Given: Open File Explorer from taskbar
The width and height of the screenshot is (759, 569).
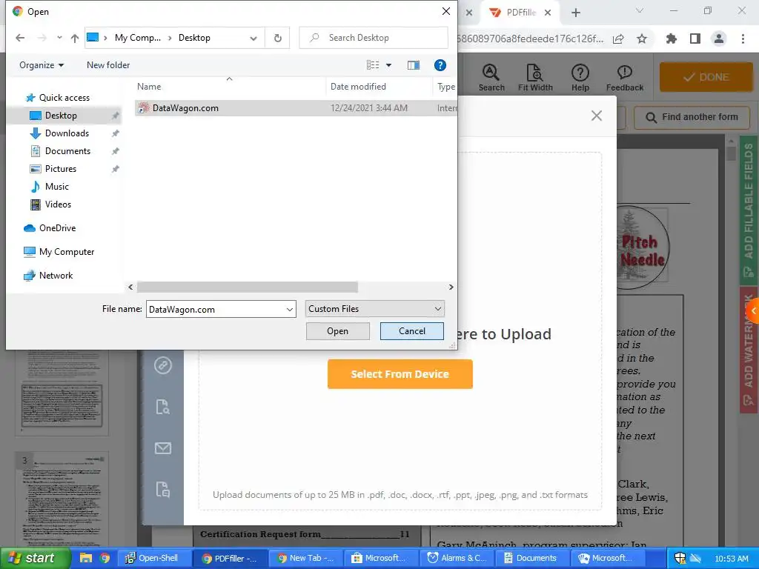Looking at the screenshot, I should coord(86,558).
